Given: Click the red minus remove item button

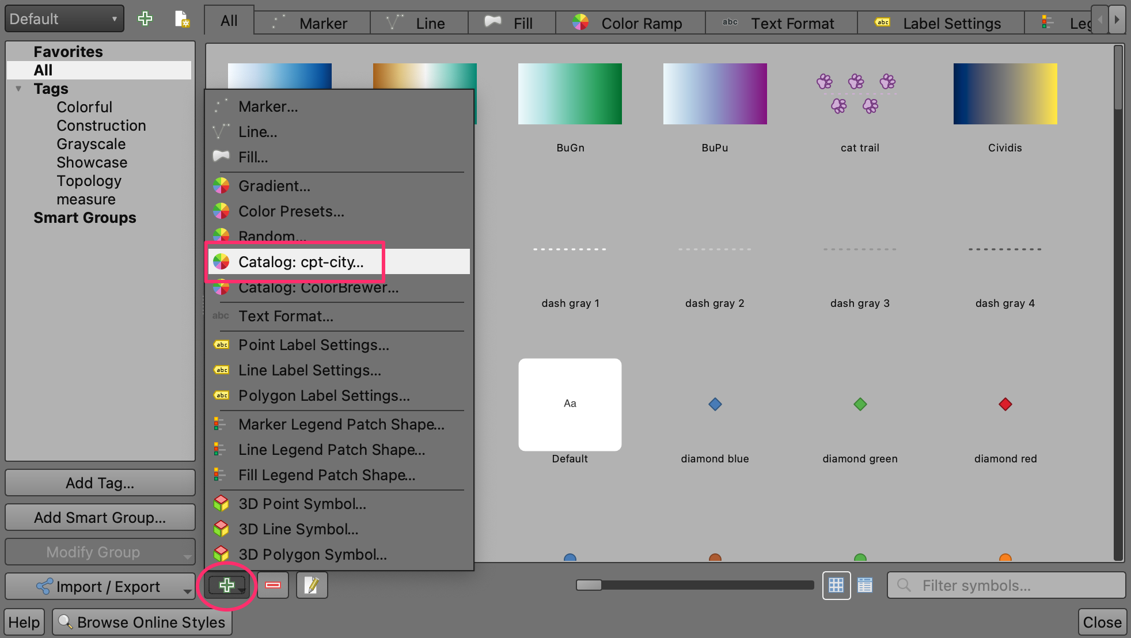Looking at the screenshot, I should click(273, 585).
